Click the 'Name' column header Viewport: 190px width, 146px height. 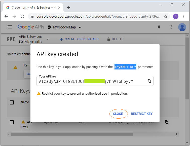tap(25, 102)
